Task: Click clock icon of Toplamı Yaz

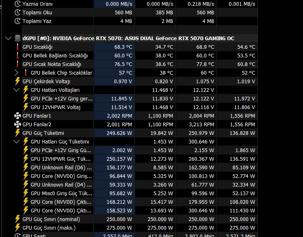Action: coord(18,21)
